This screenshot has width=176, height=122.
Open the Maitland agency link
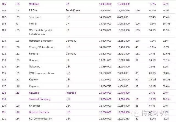tap(34, 4)
